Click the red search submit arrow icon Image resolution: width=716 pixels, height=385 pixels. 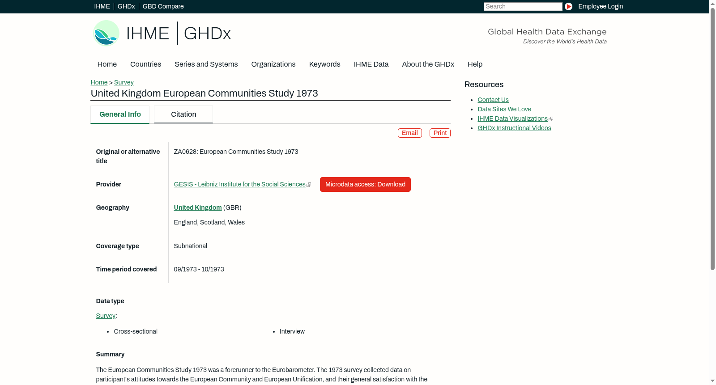point(568,6)
